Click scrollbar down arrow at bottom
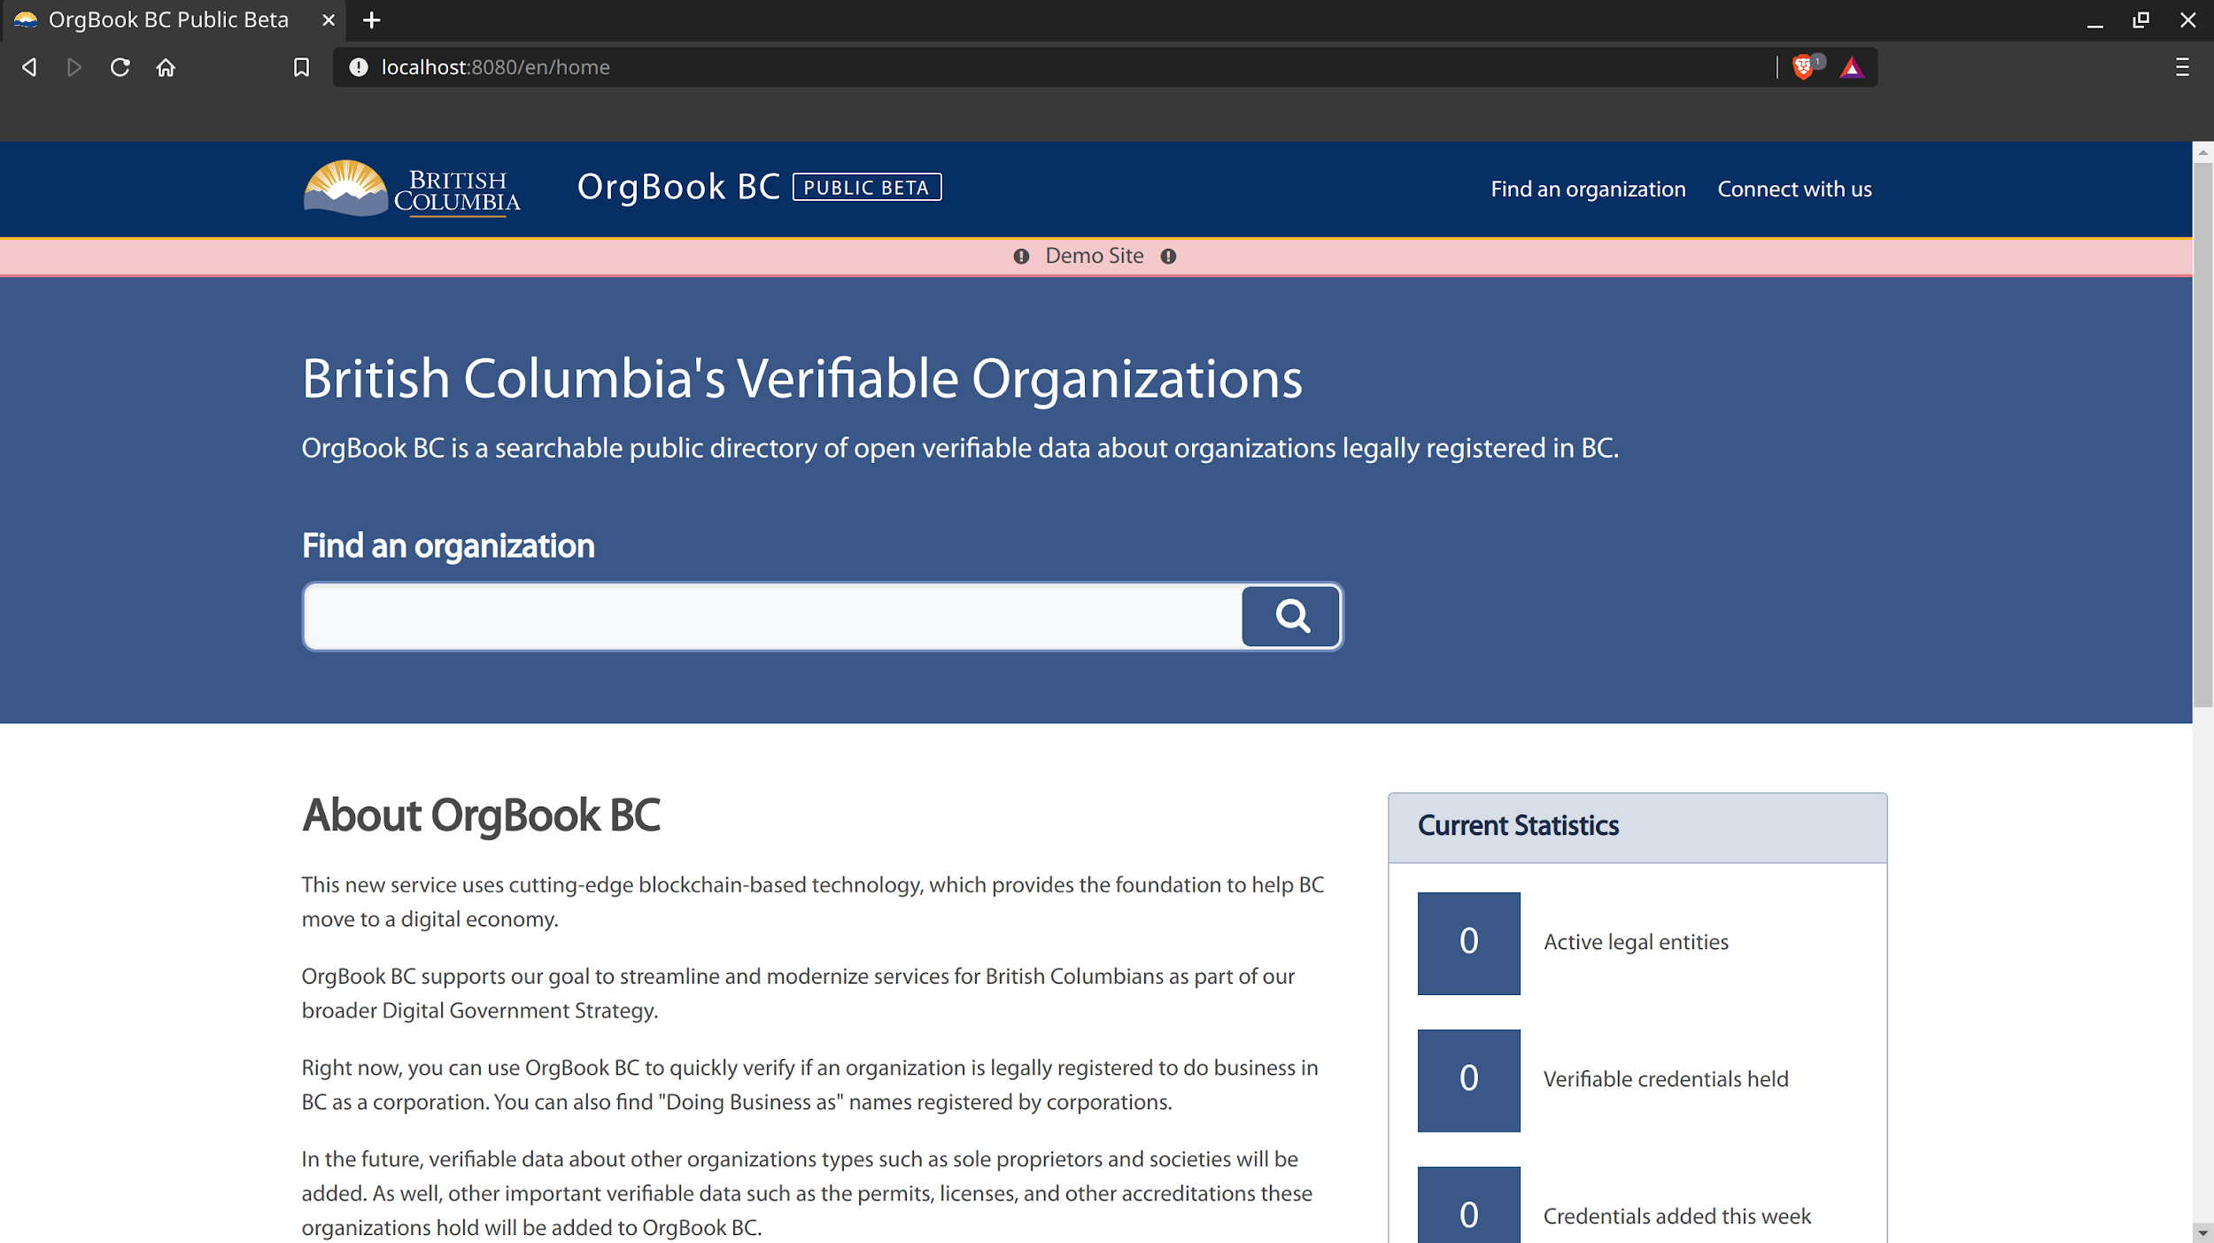 2202,1232
